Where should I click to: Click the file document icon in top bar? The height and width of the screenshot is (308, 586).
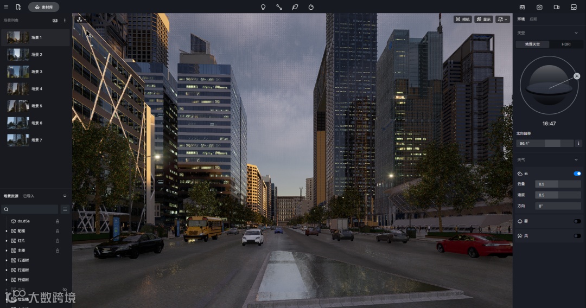[x=18, y=7]
